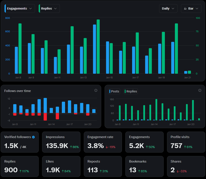The height and width of the screenshot is (179, 206).
Task: Open the Bar chart type dropdown
Action: pyautogui.click(x=191, y=9)
